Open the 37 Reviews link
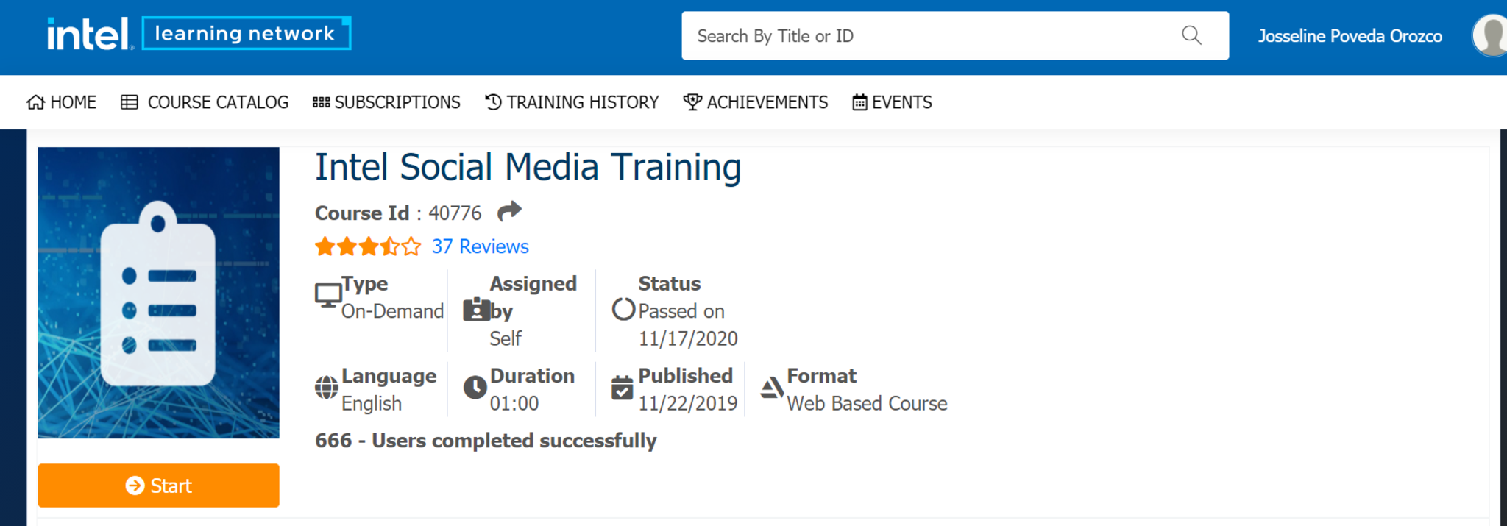This screenshot has height=526, width=1507. coord(480,246)
